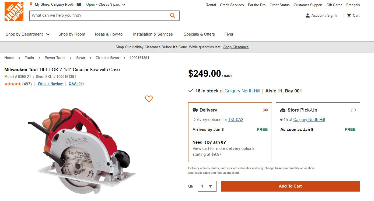Viewport: 374px width, 201px height.
Task: Click the search input field
Action: coord(94,15)
